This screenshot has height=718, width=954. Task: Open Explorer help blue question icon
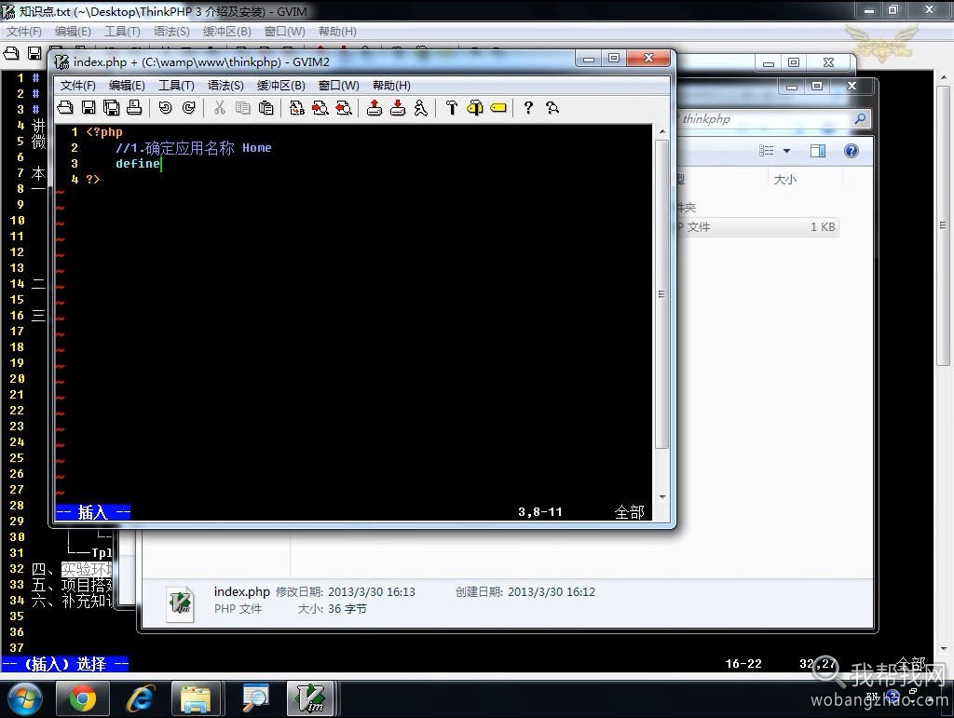[x=852, y=151]
